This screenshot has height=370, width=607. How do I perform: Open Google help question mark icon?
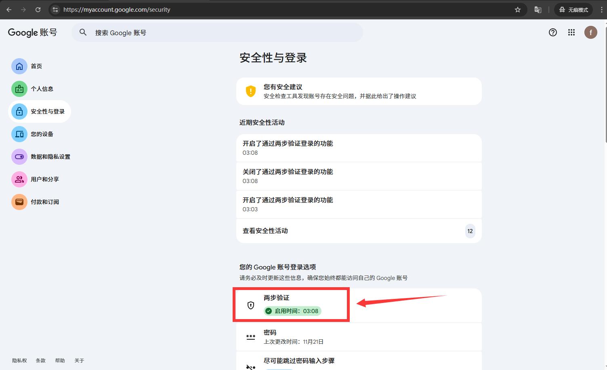tap(553, 32)
